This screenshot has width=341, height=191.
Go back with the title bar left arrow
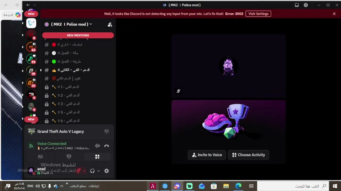[28, 5]
